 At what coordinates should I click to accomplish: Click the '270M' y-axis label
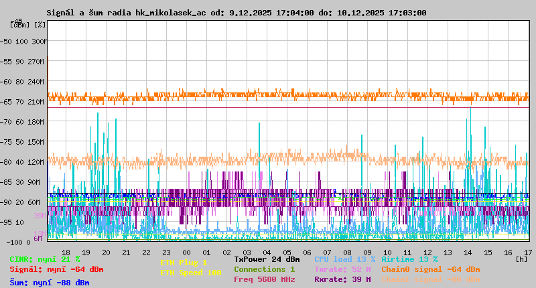click(38, 62)
